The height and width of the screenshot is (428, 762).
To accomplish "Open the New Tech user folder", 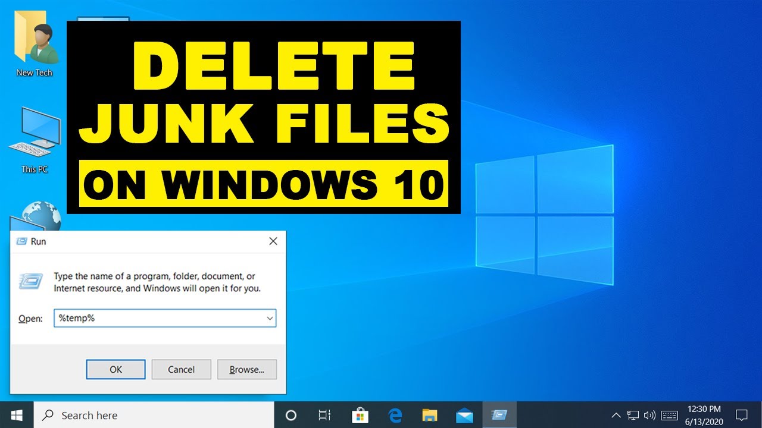I will click(x=35, y=45).
